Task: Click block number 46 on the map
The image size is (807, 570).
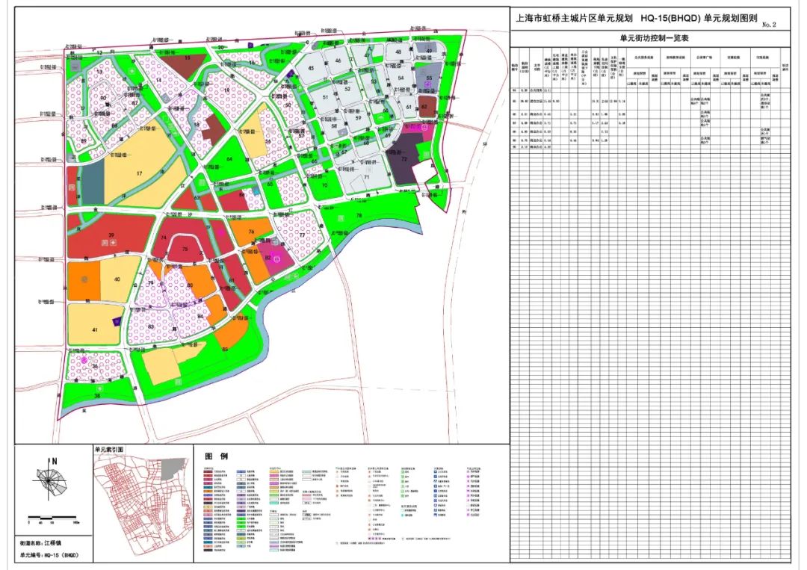Action: (x=338, y=61)
